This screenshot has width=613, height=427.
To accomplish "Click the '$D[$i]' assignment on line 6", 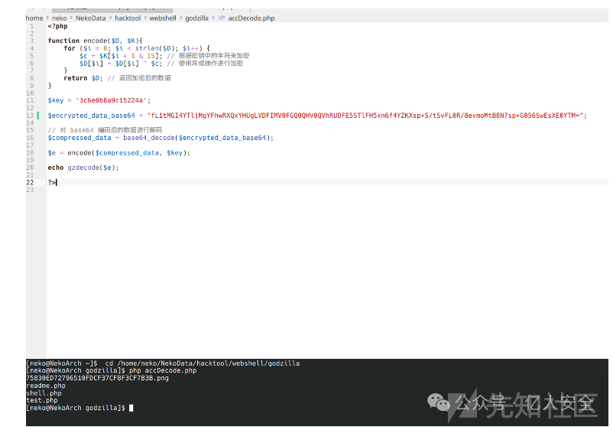I will [91, 64].
